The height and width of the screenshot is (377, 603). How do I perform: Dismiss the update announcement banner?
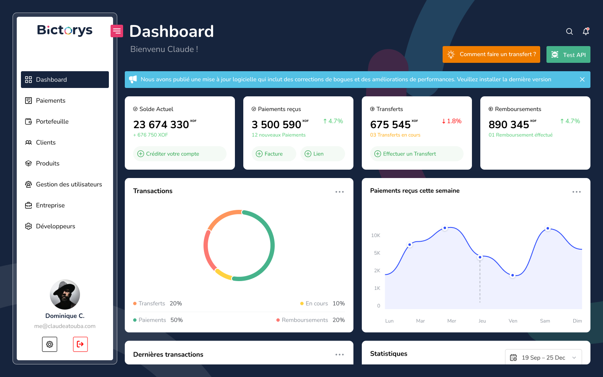[x=582, y=79]
